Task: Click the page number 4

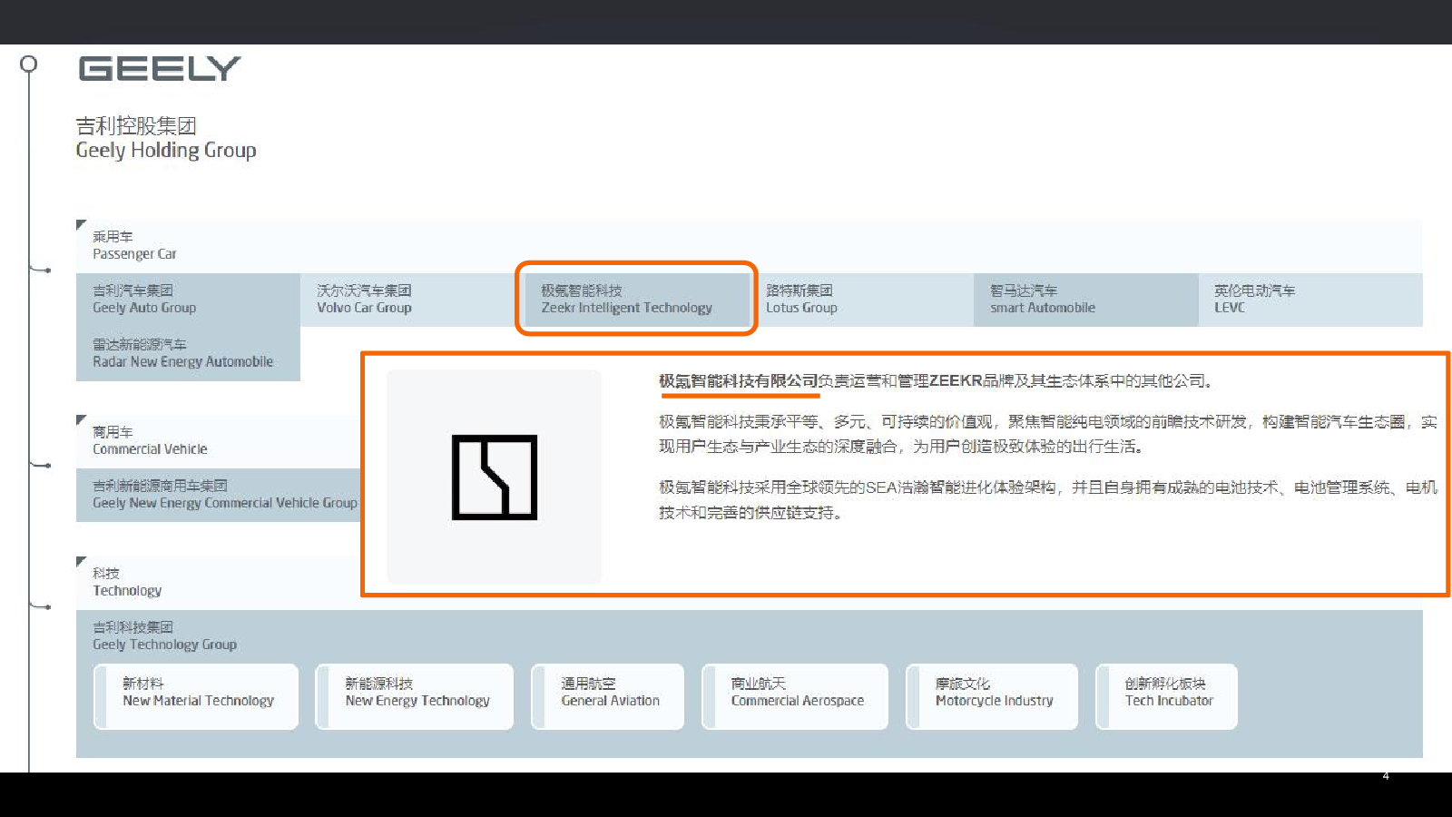Action: (1386, 776)
